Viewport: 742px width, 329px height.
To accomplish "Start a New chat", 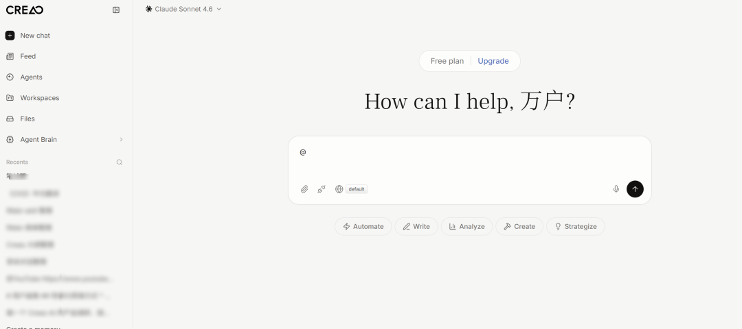I will coord(34,36).
